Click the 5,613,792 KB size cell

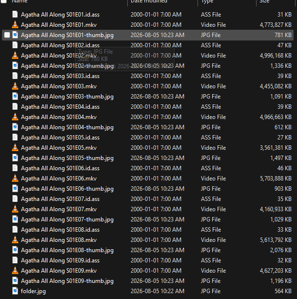click(276, 240)
